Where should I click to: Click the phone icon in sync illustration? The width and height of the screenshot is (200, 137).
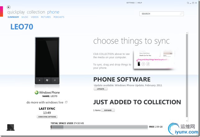tap(139, 64)
